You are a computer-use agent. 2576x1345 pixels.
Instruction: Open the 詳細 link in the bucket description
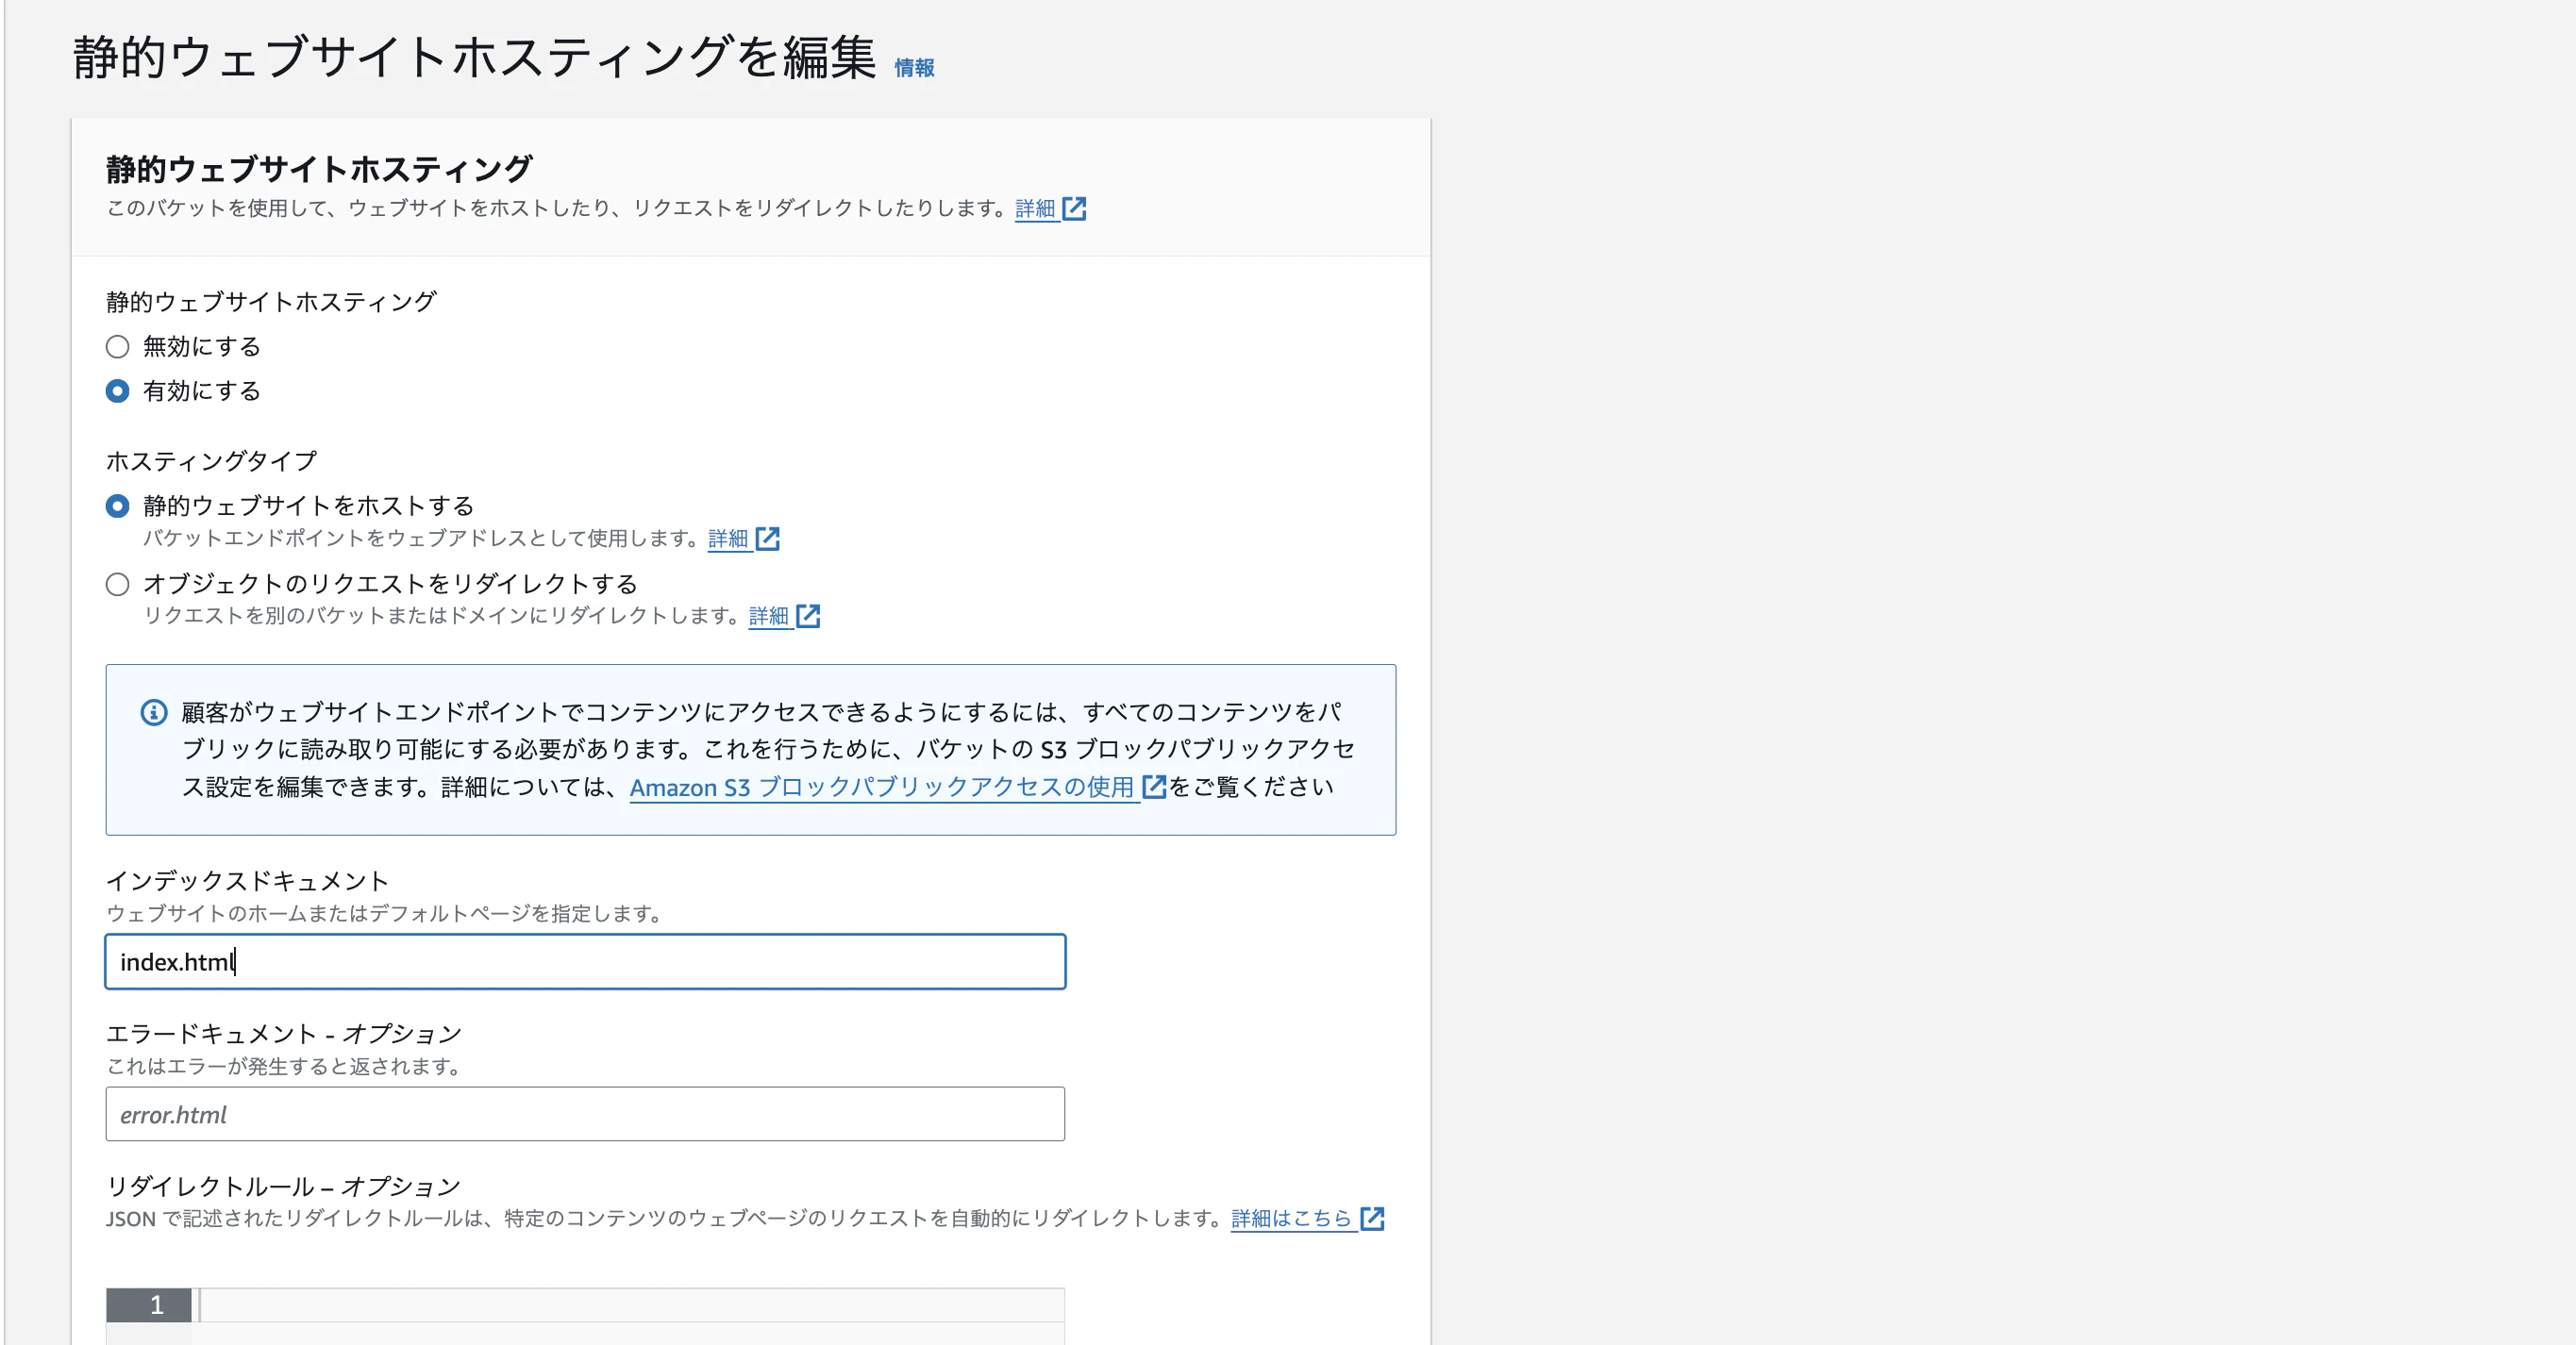(1034, 208)
